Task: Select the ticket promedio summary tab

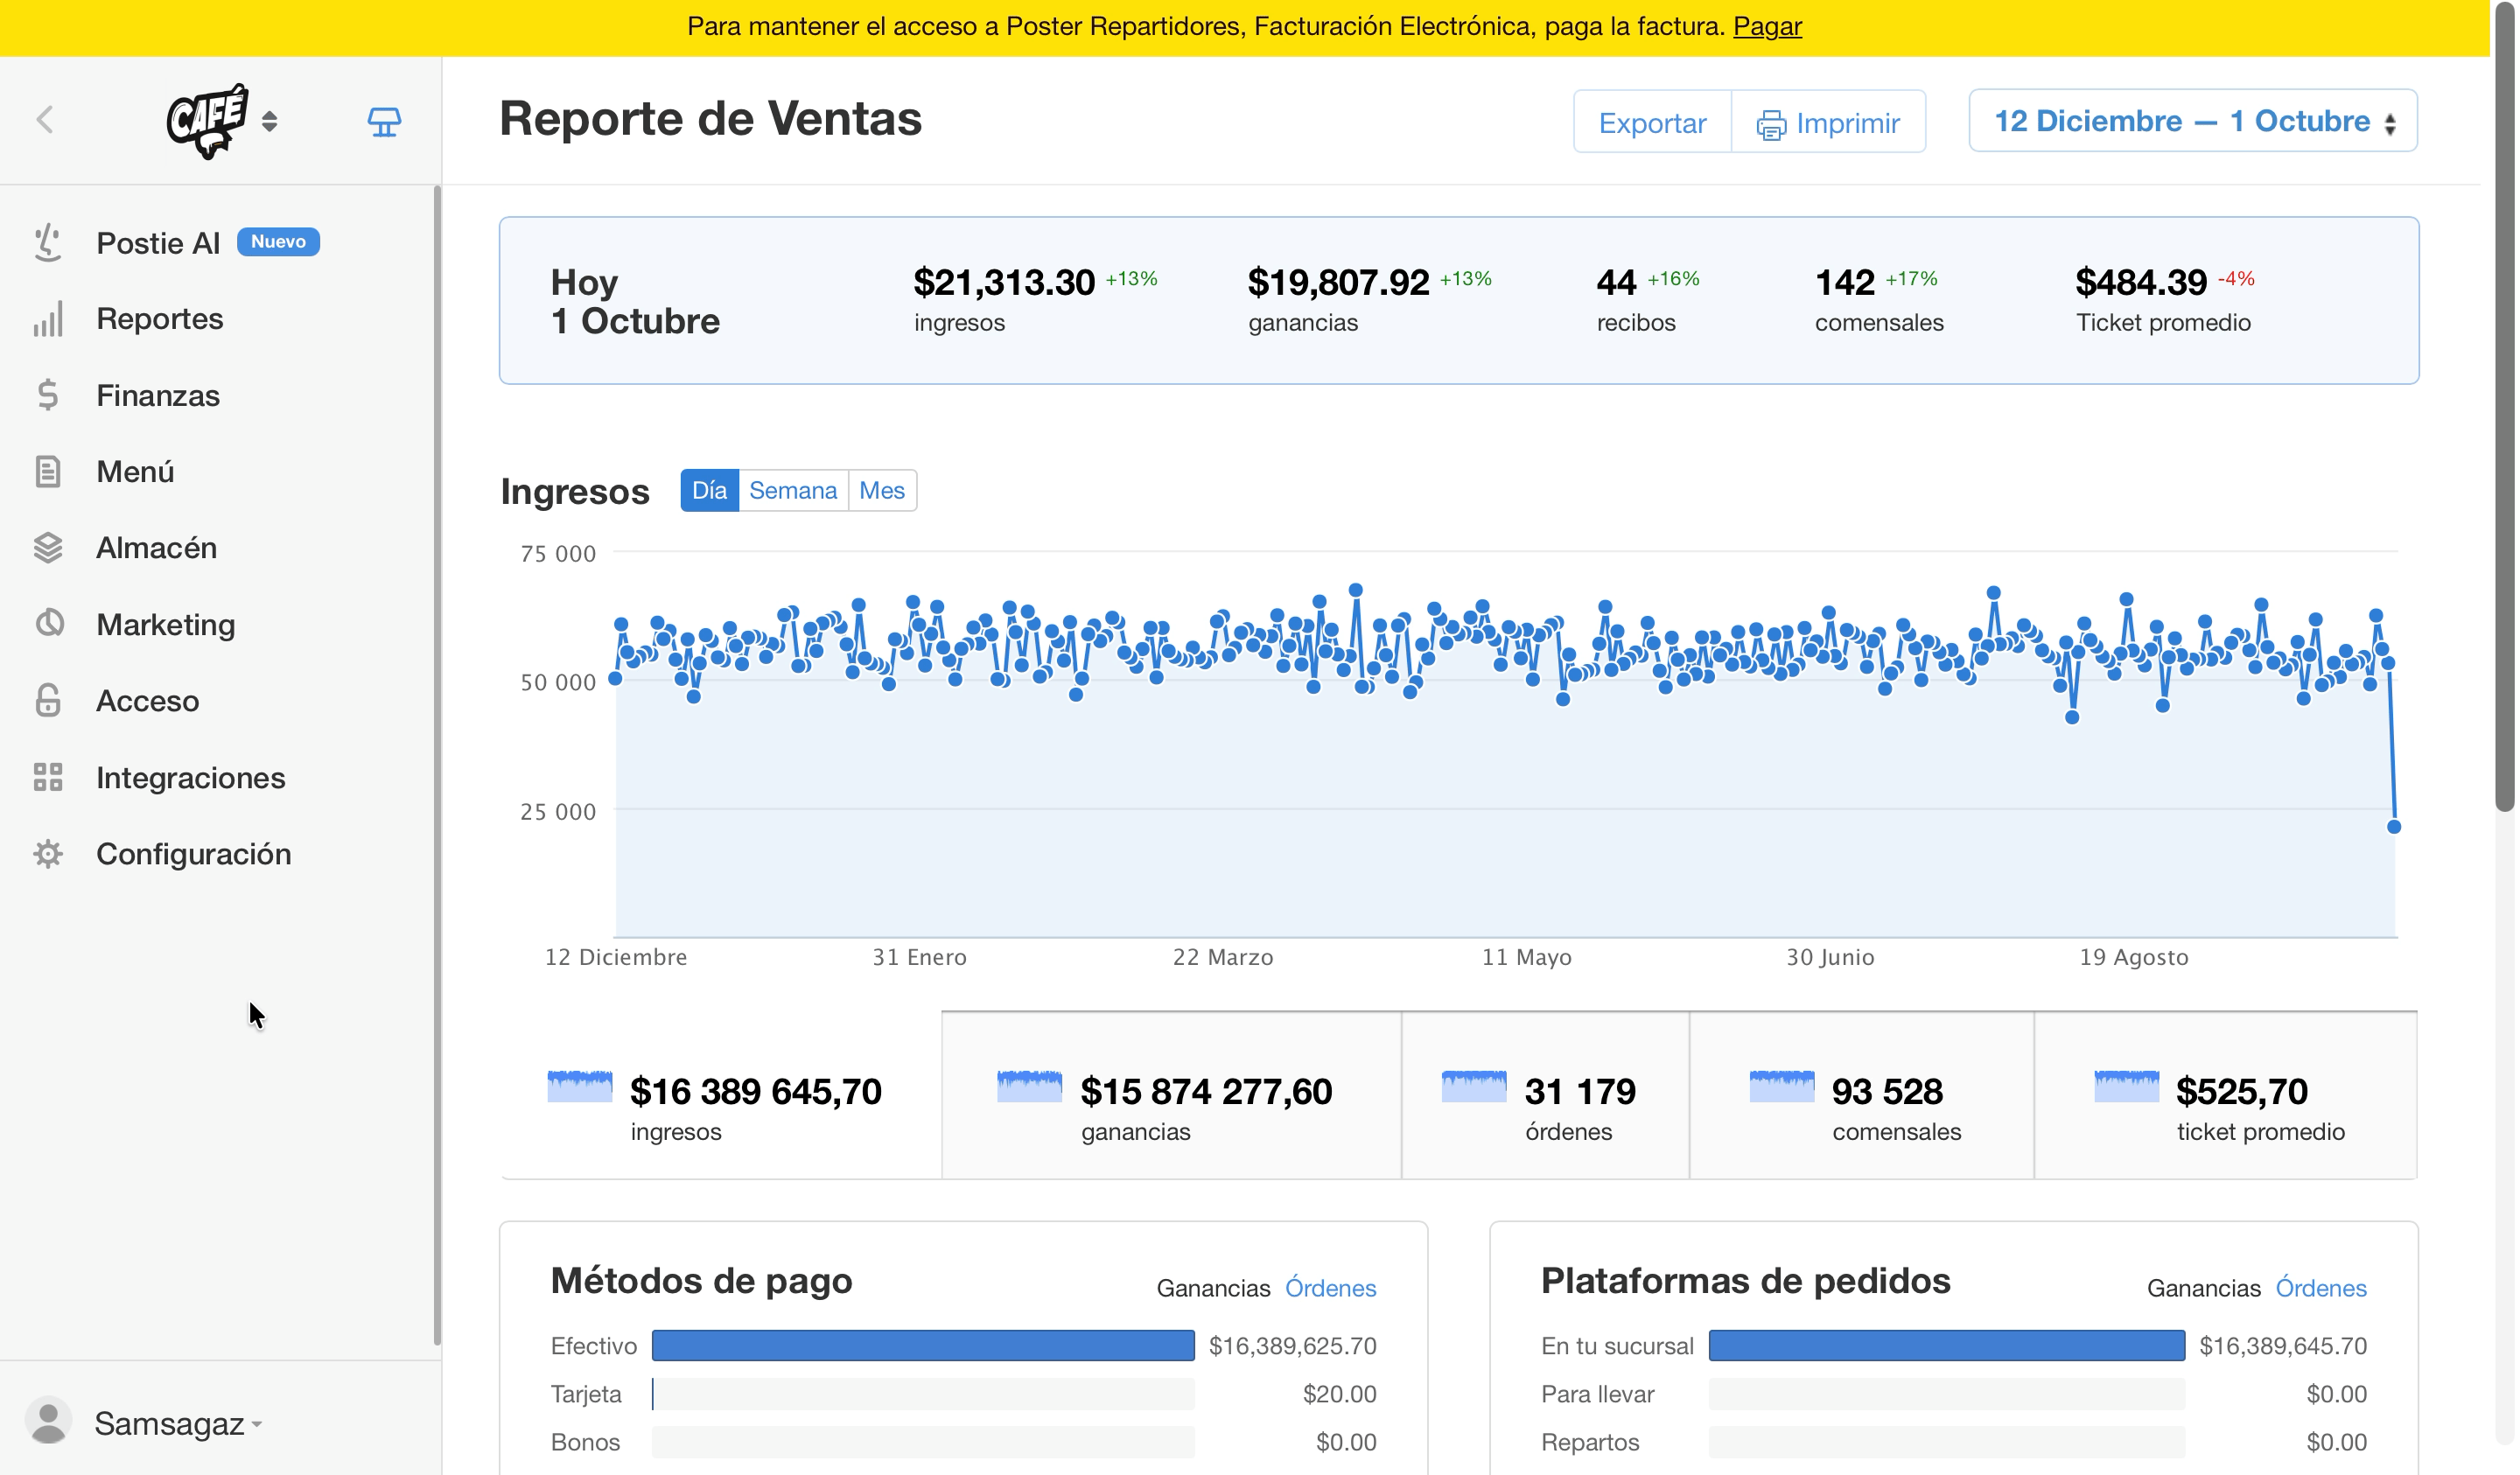Action: pos(2224,1095)
